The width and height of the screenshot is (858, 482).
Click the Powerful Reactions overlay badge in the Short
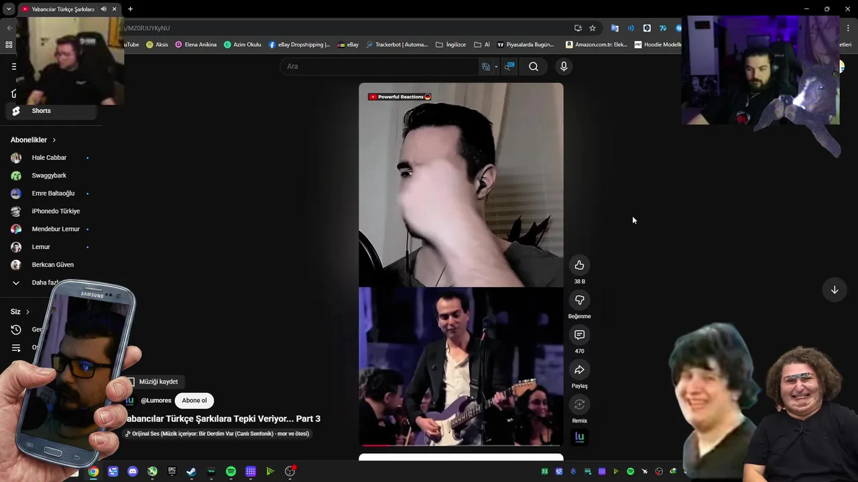coord(400,96)
